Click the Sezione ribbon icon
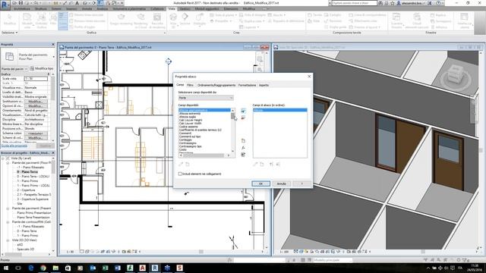The height and width of the screenshot is (273, 486). coord(185,19)
